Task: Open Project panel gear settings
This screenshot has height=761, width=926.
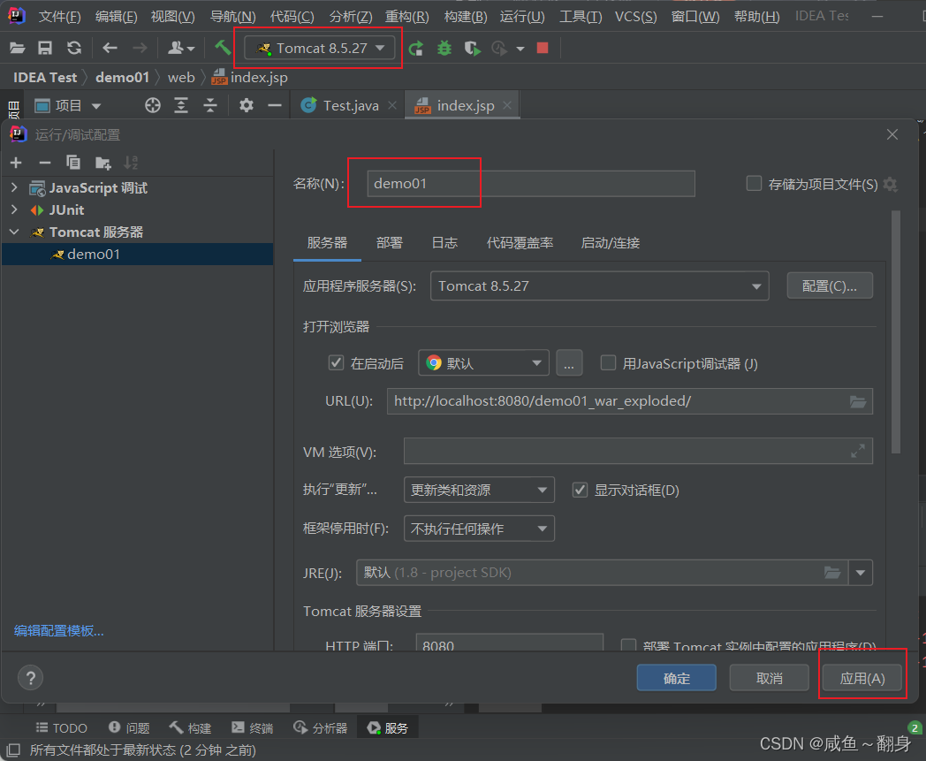Action: (247, 106)
